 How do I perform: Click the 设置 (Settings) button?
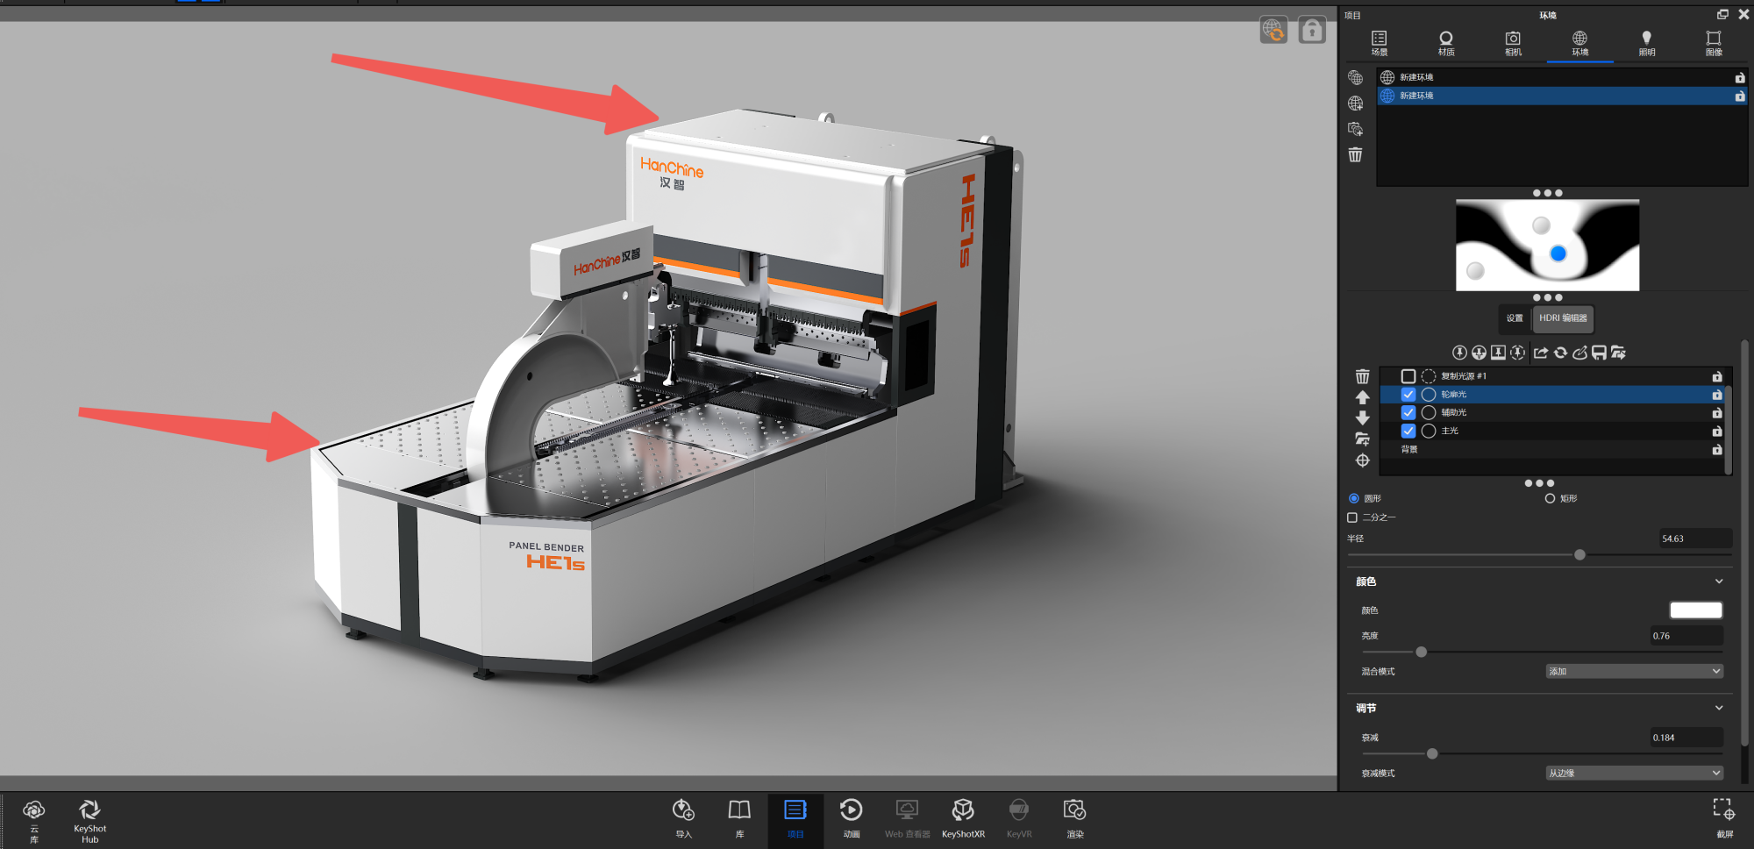coord(1515,318)
